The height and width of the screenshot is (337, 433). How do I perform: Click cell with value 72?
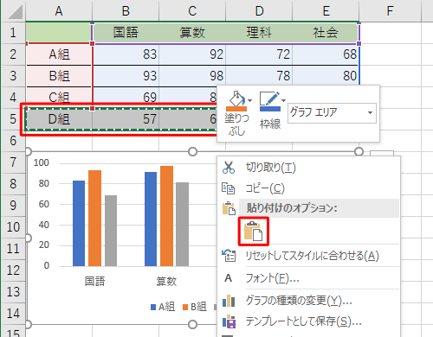tap(259, 54)
